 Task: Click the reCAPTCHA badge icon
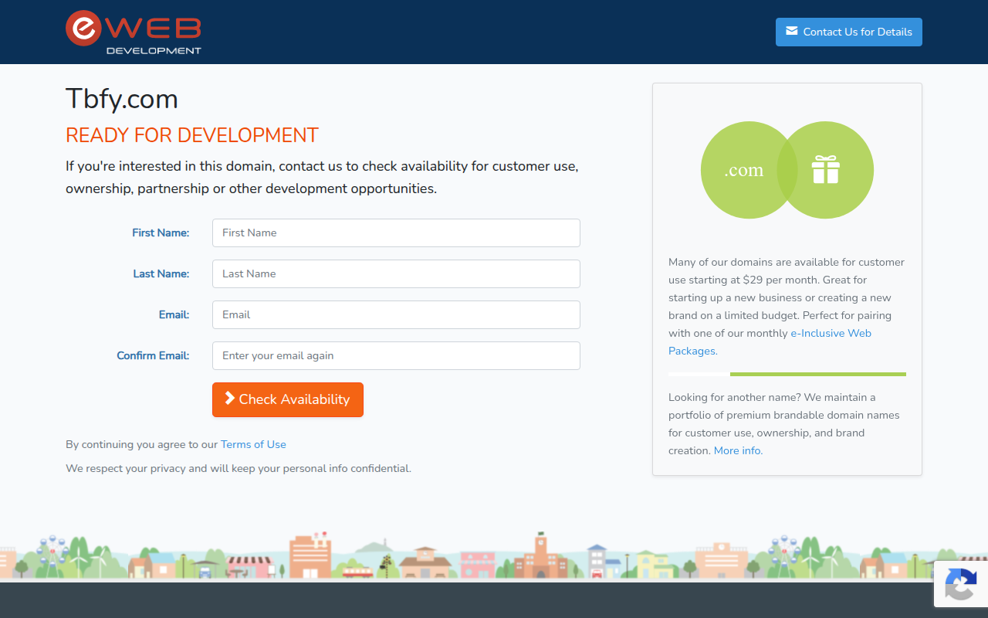click(x=960, y=583)
